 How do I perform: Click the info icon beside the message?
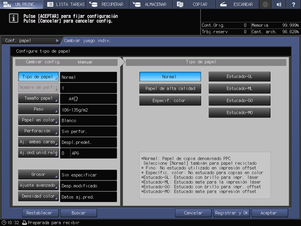(x=13, y=19)
